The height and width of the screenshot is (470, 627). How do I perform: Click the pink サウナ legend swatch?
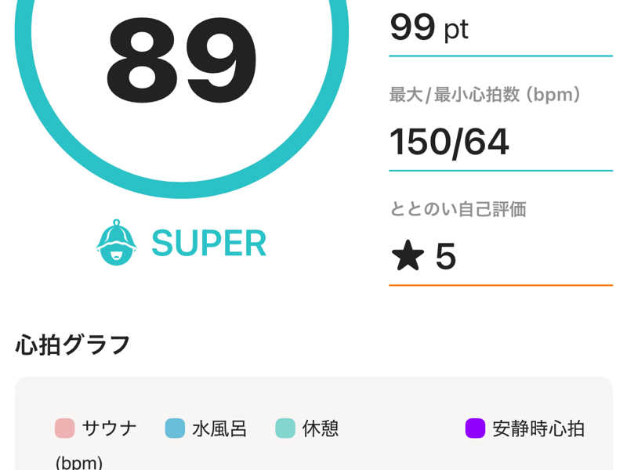[x=64, y=428]
